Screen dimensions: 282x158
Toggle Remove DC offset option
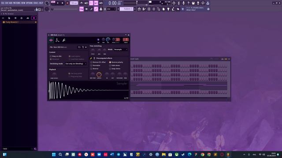point(98,62)
